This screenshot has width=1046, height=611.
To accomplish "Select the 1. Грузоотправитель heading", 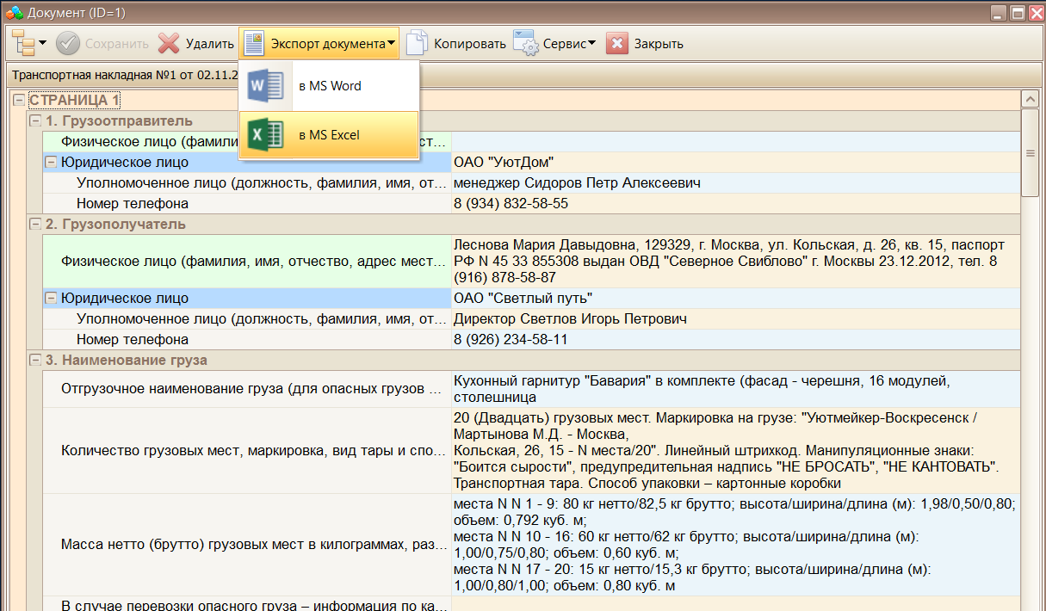I will (x=119, y=121).
